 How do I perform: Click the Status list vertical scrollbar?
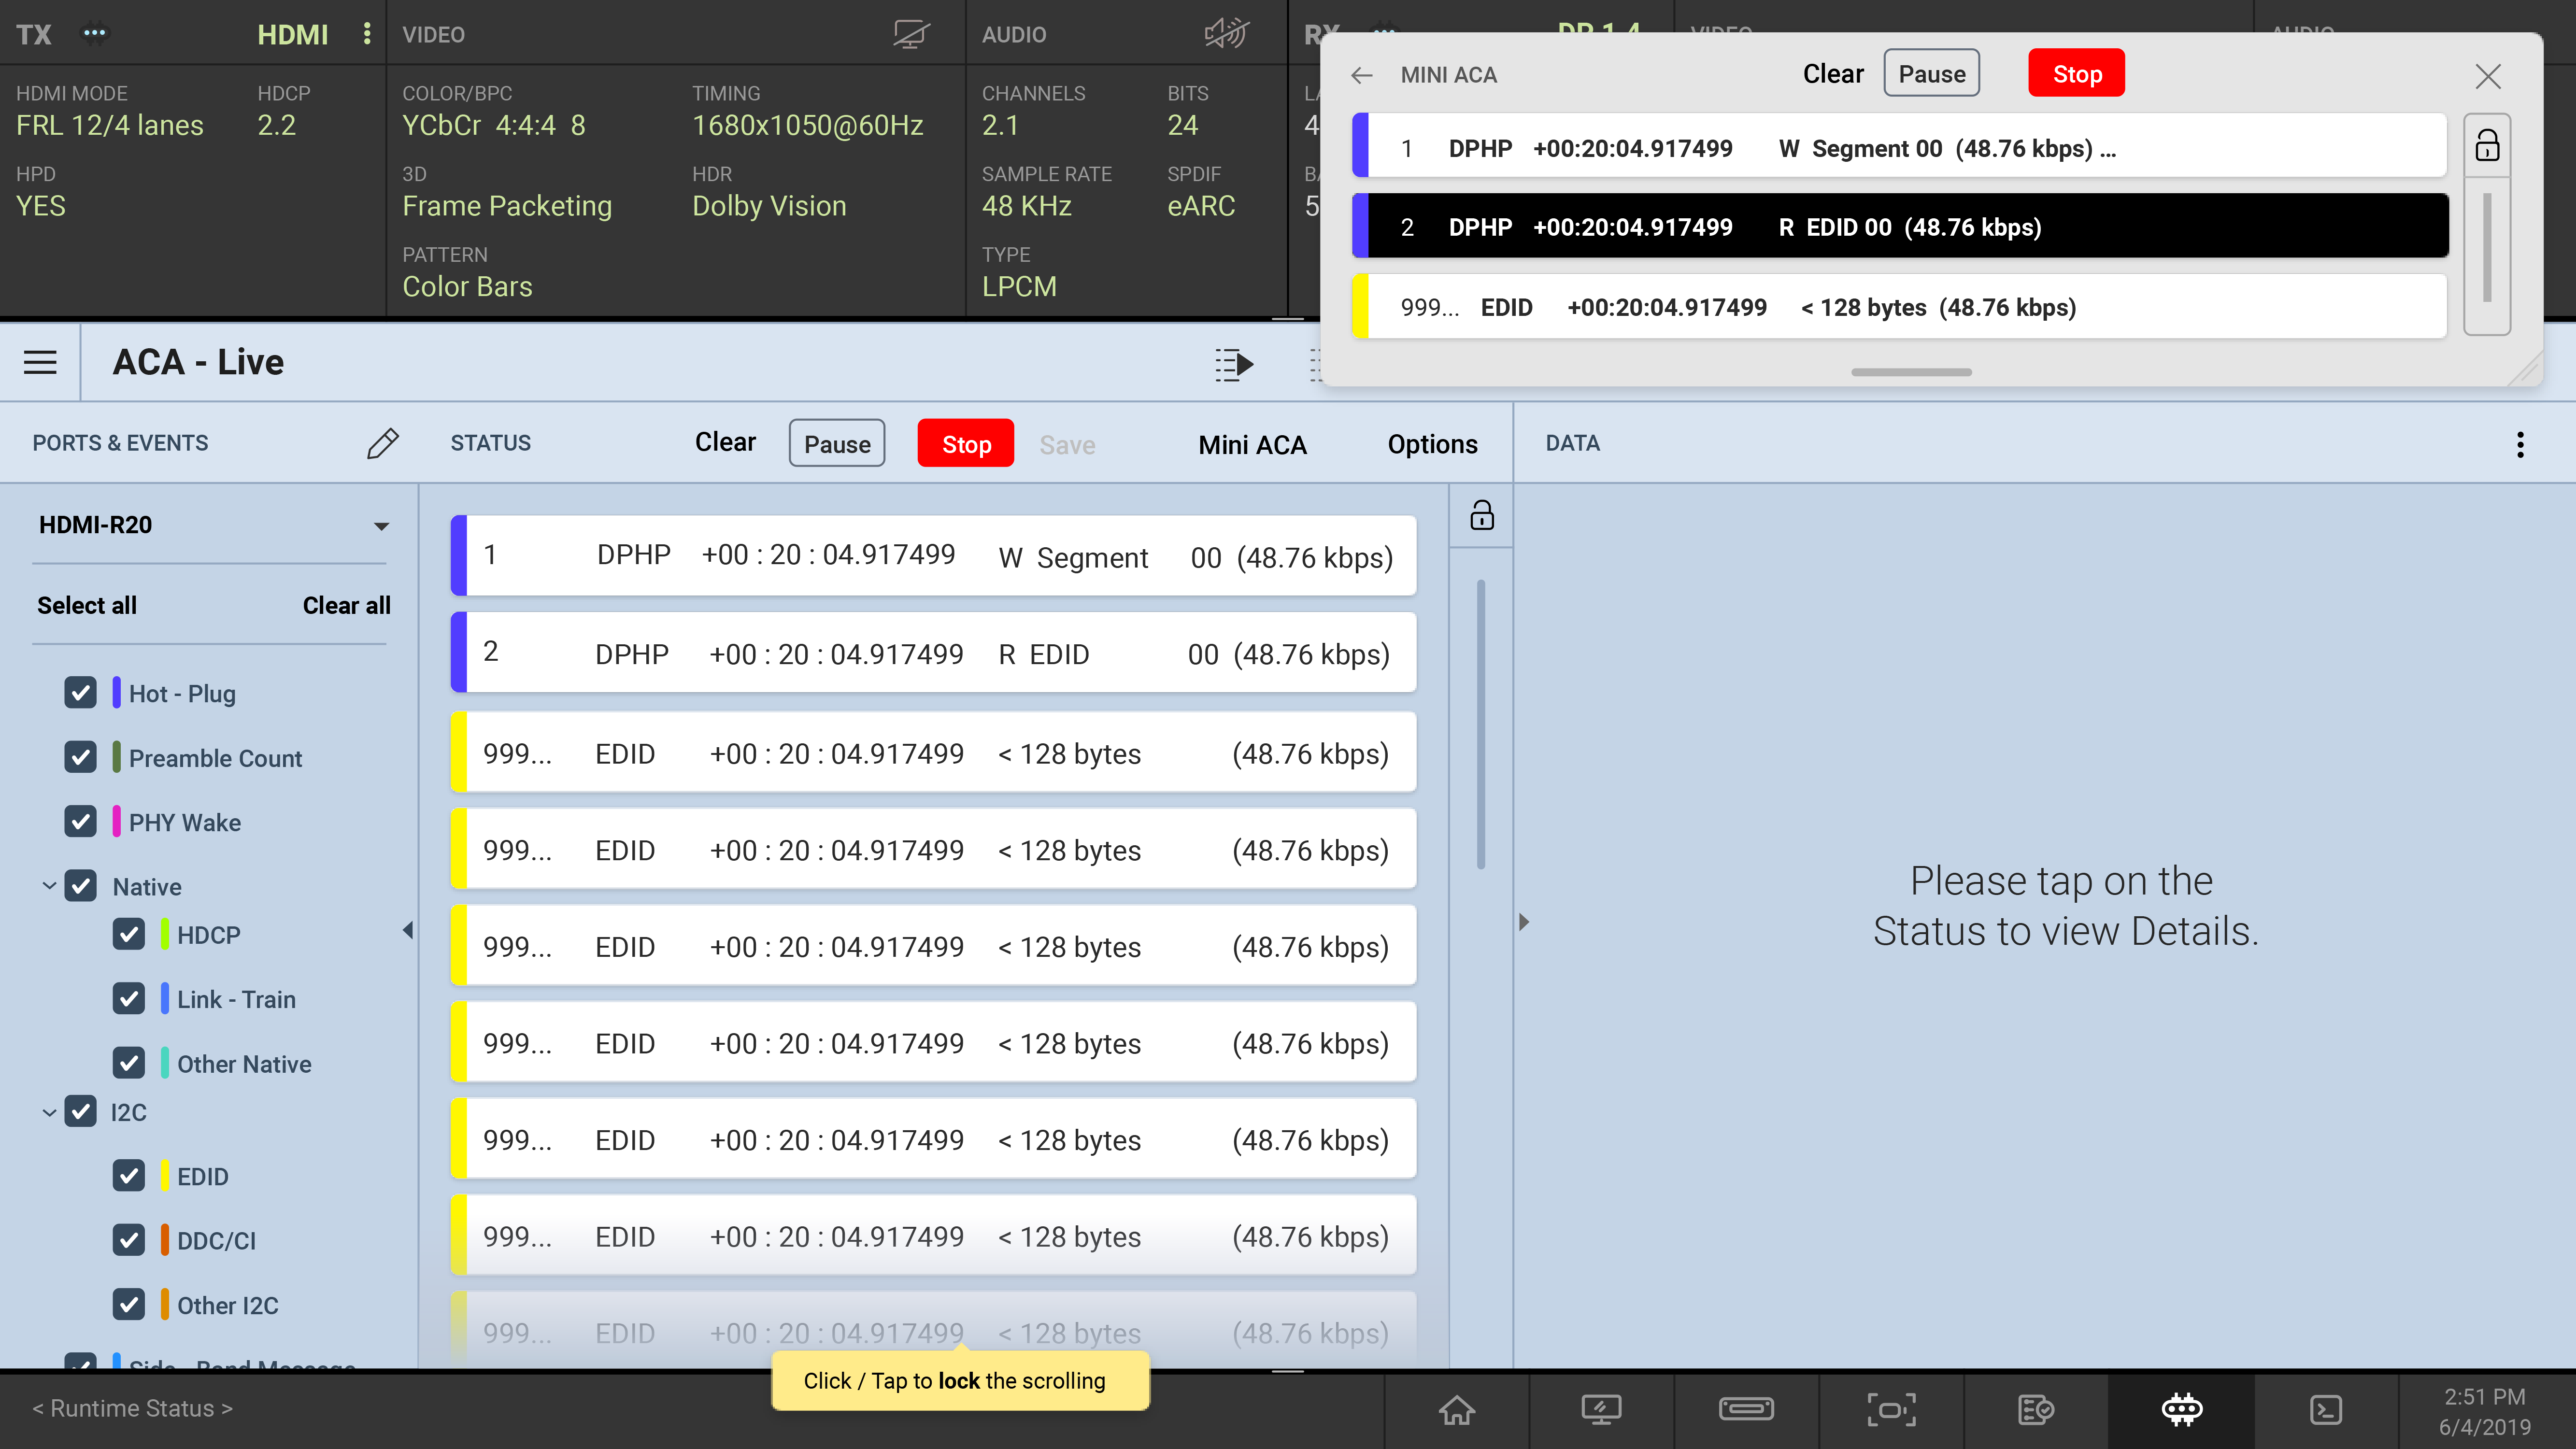coord(1481,725)
